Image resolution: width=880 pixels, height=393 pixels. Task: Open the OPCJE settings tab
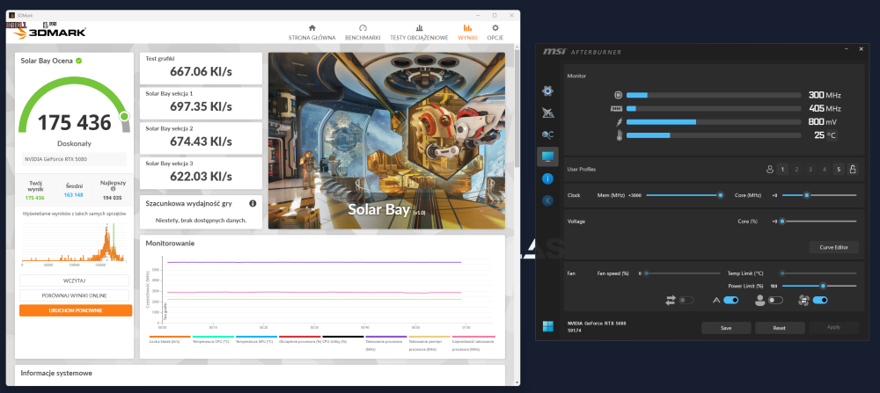coord(495,33)
